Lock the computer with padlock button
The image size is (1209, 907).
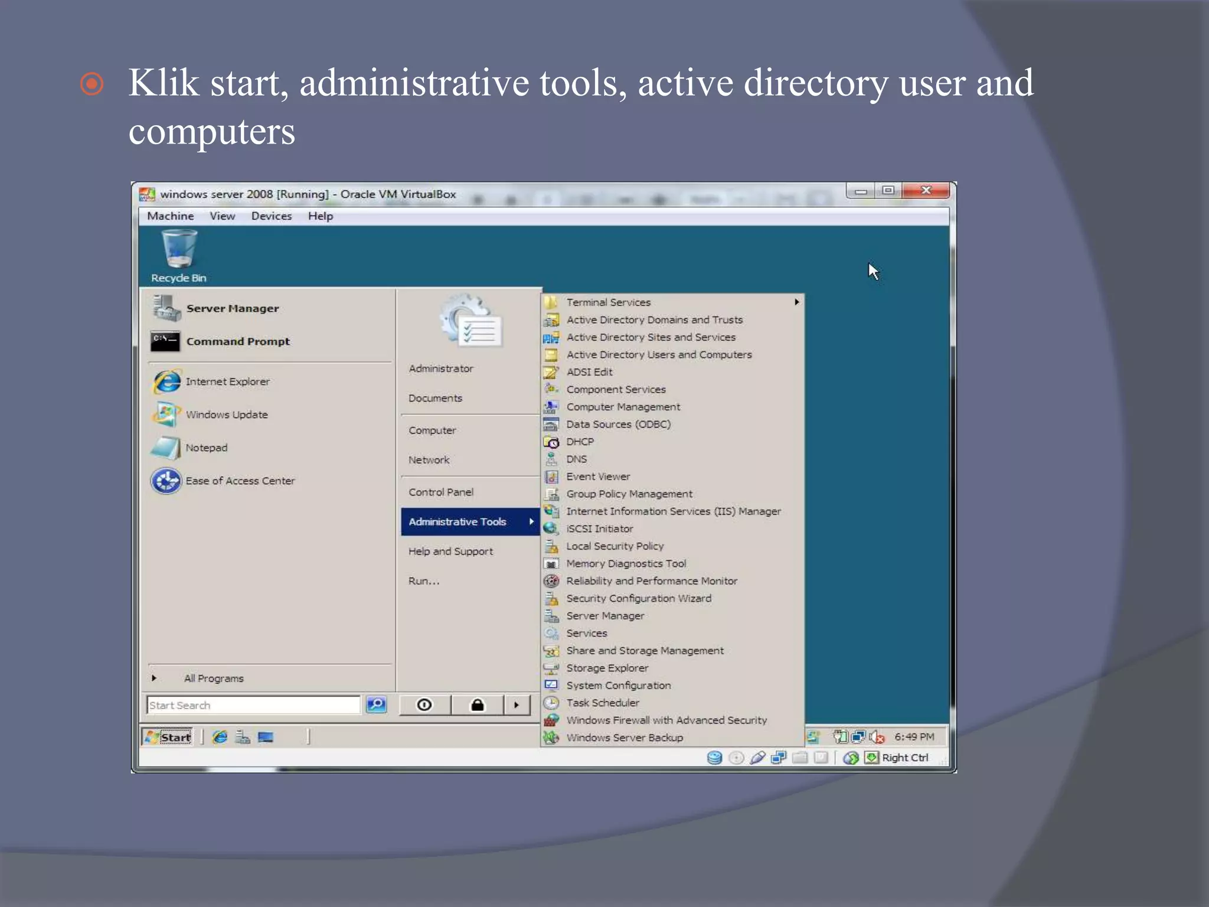click(477, 704)
